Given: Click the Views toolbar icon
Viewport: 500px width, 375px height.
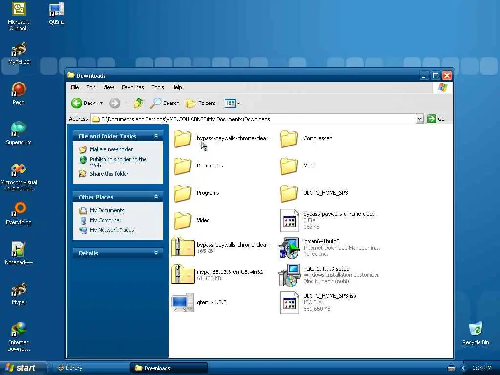Looking at the screenshot, I should tap(230, 103).
